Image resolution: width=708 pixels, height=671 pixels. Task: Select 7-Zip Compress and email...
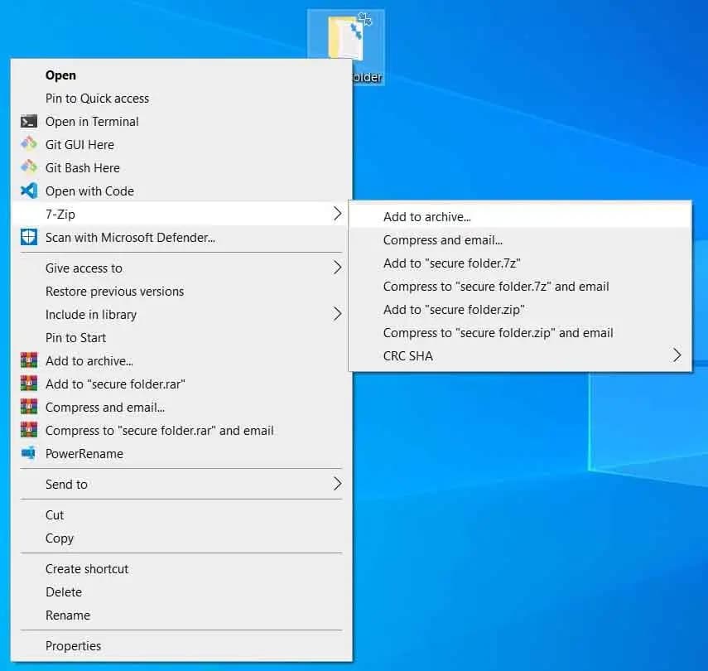520,240
